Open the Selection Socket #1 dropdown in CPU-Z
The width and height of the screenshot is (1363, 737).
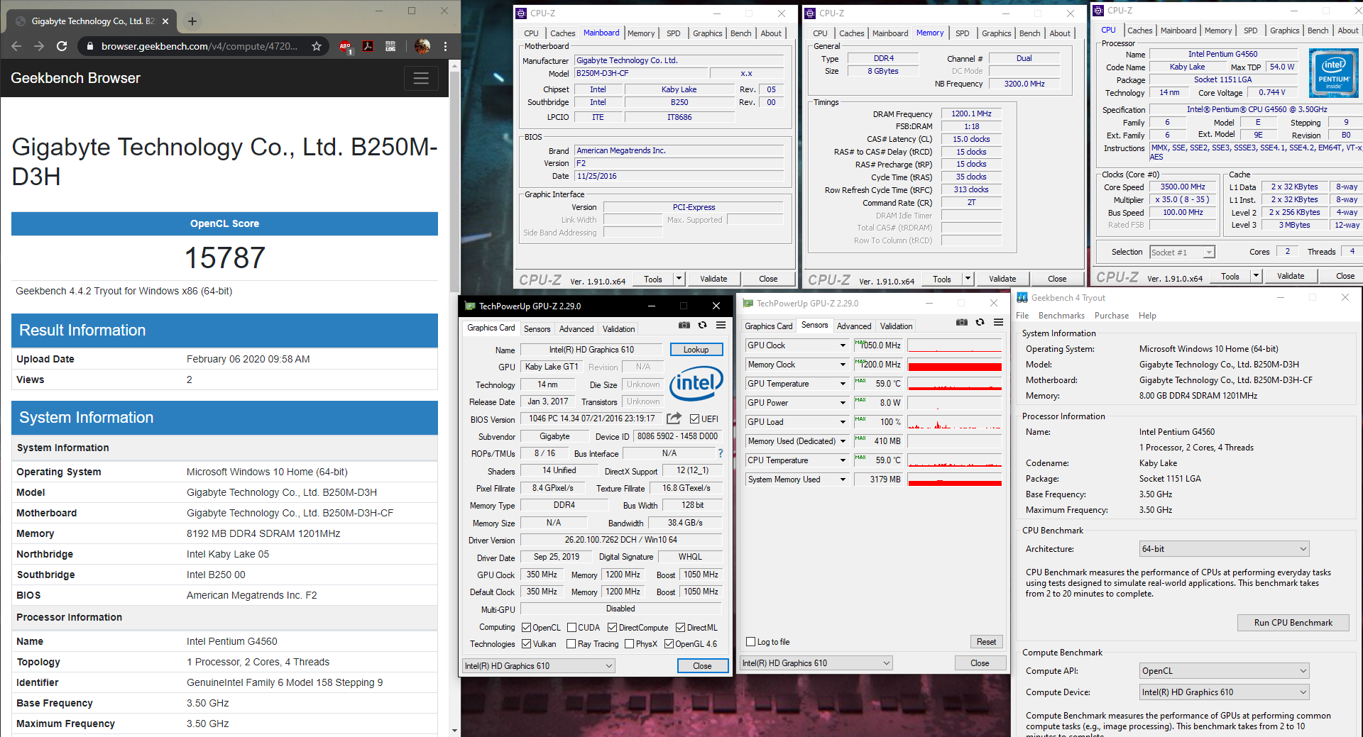pyautogui.click(x=1182, y=253)
